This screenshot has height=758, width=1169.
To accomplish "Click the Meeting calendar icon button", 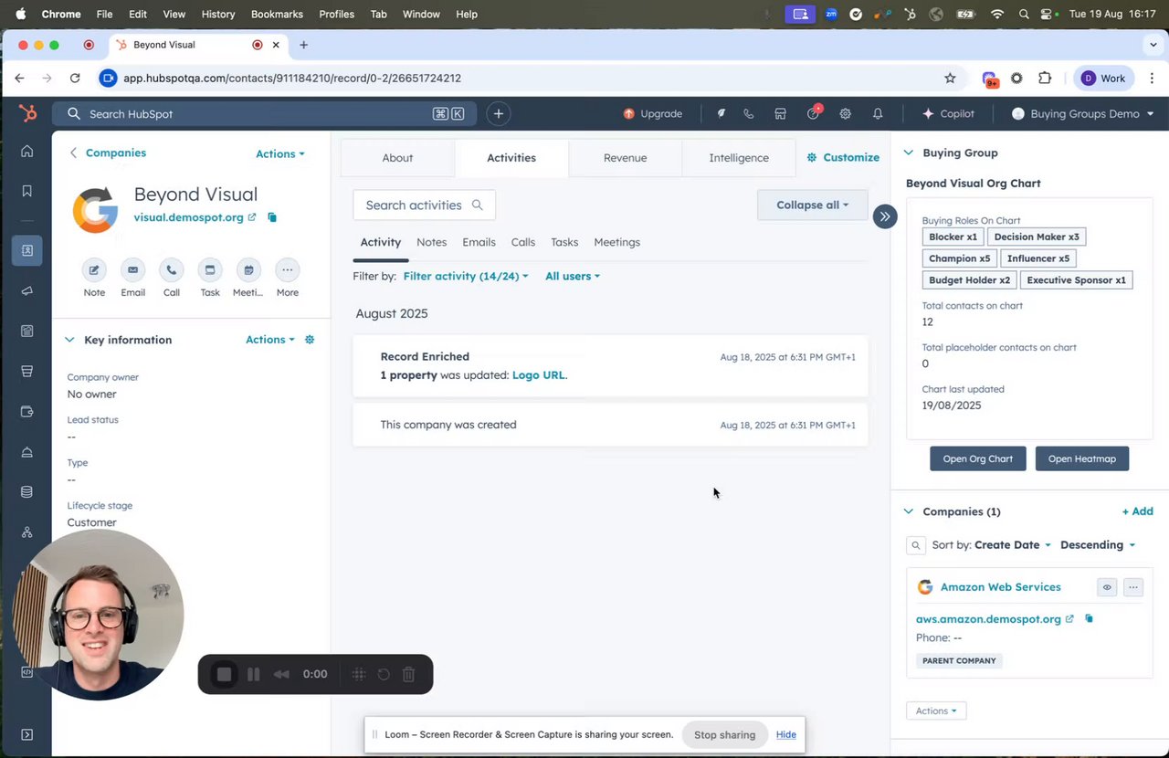I will coord(248,270).
